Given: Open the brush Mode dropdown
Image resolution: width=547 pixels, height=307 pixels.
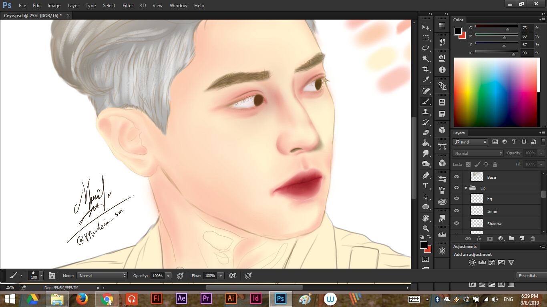Looking at the screenshot, I should (103, 275).
